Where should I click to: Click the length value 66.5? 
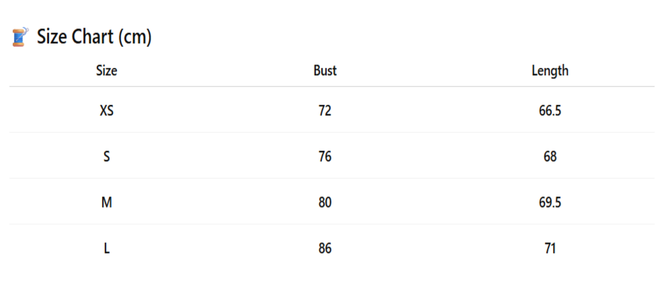coord(550,111)
